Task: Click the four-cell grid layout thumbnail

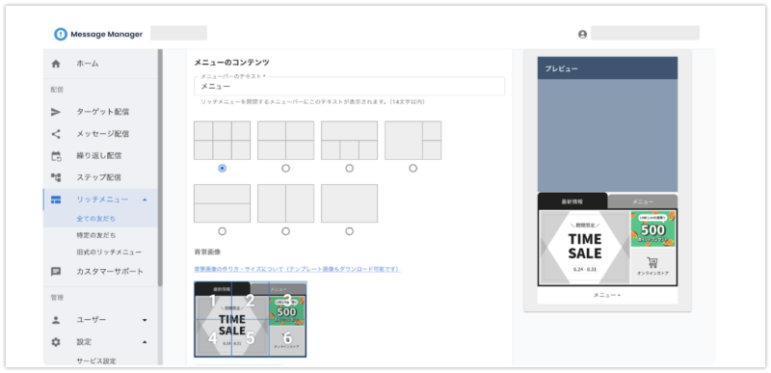Action: pyautogui.click(x=285, y=141)
